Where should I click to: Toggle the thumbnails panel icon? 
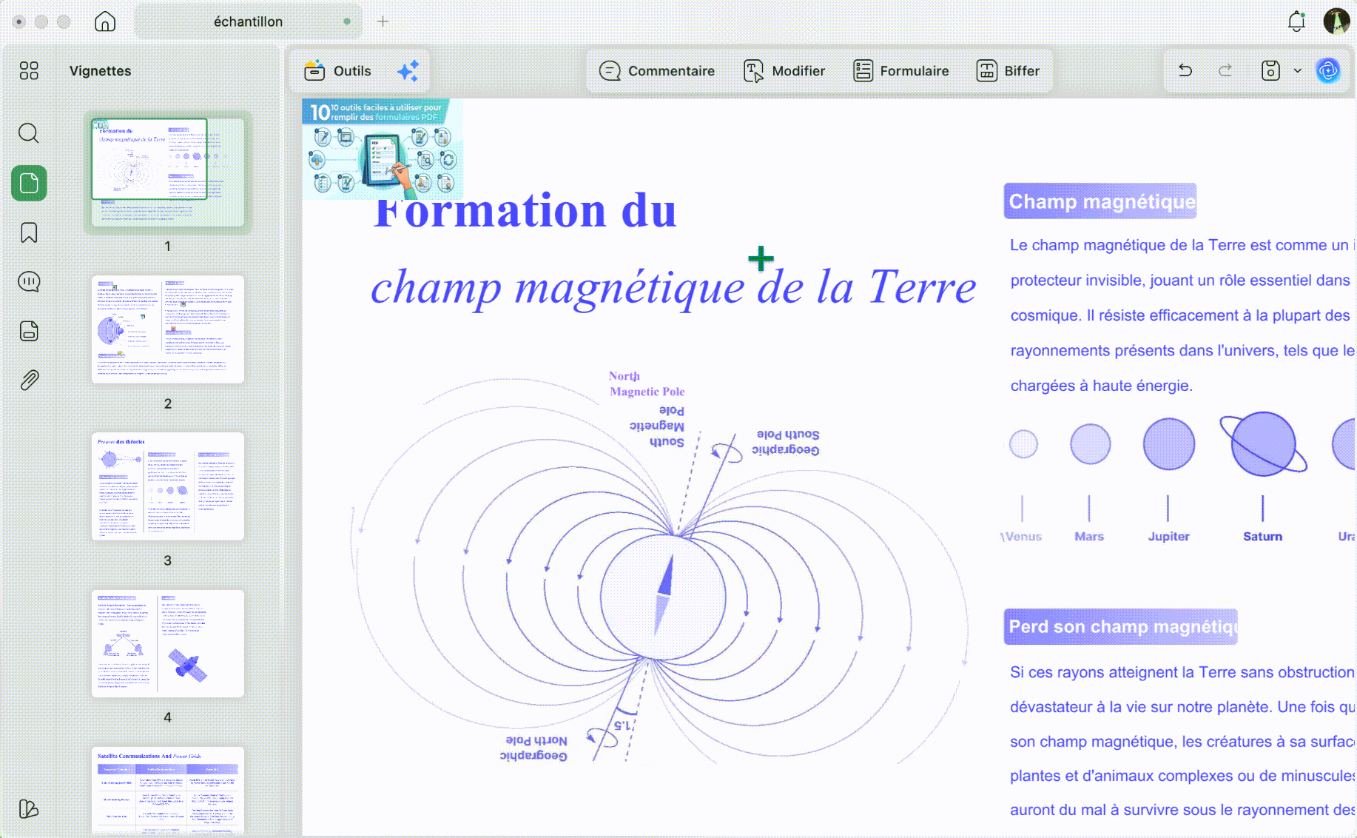[x=29, y=183]
